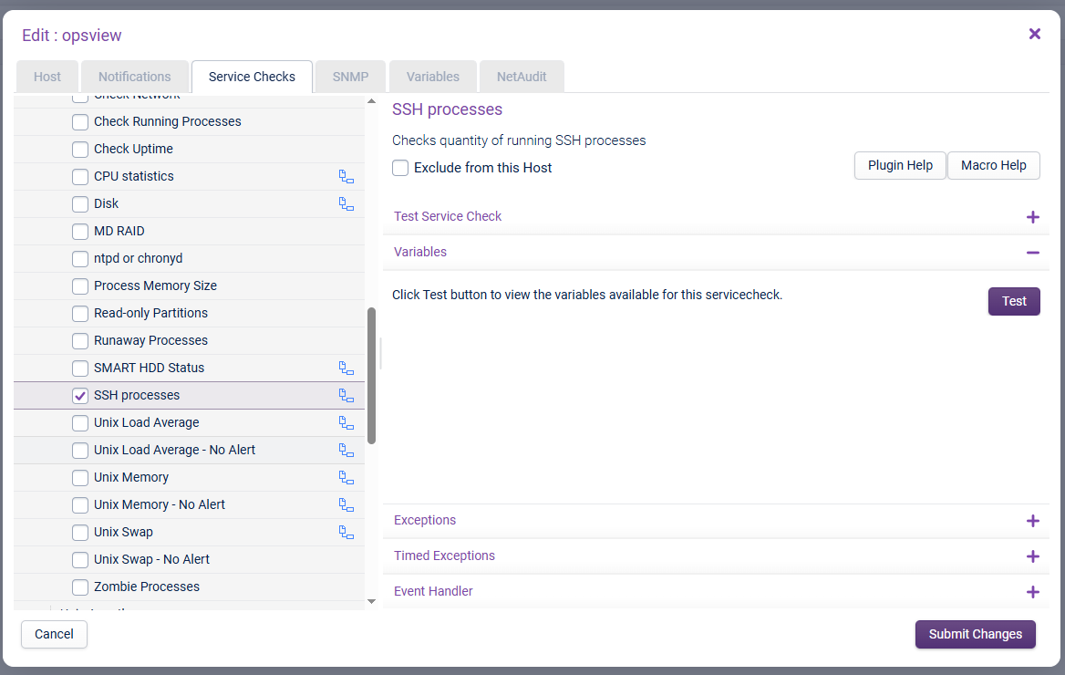Click the hierarchy icon next to Unix Memory

[346, 477]
